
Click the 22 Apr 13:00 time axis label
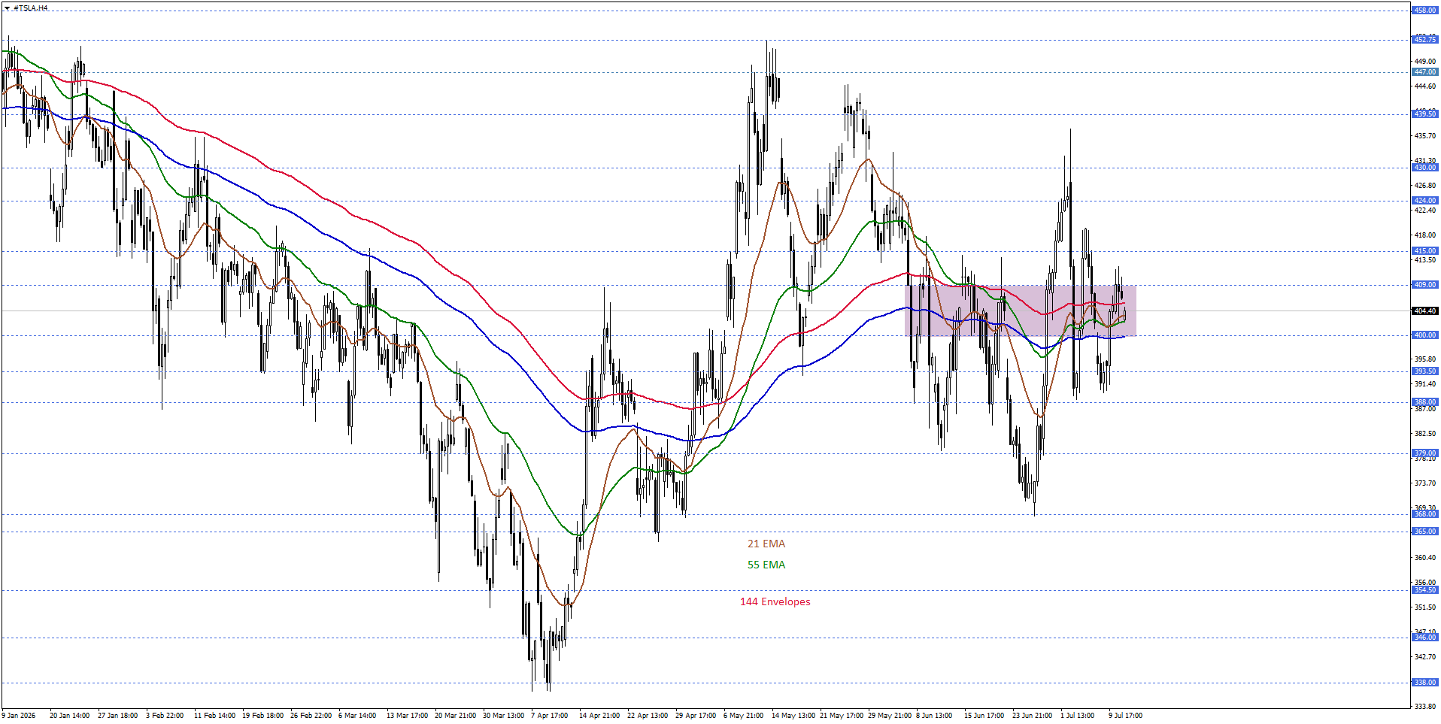tap(648, 716)
